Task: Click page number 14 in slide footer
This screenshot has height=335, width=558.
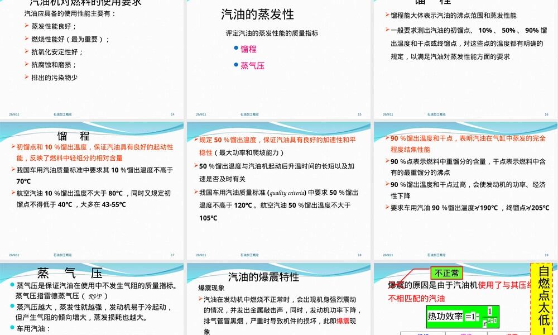Action: point(172,114)
